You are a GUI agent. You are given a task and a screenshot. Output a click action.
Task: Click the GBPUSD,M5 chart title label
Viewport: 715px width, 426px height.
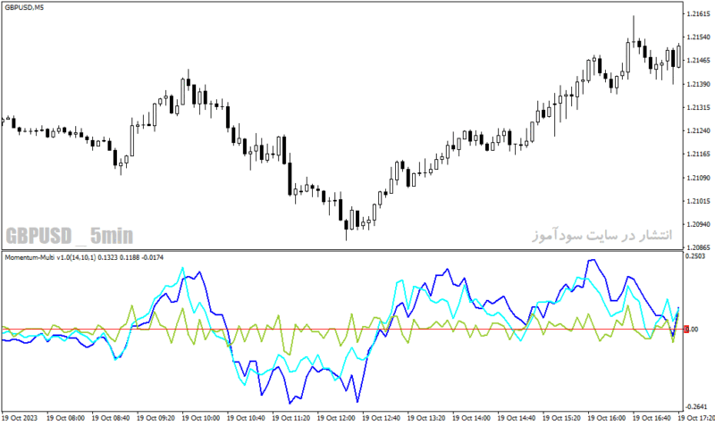(24, 8)
